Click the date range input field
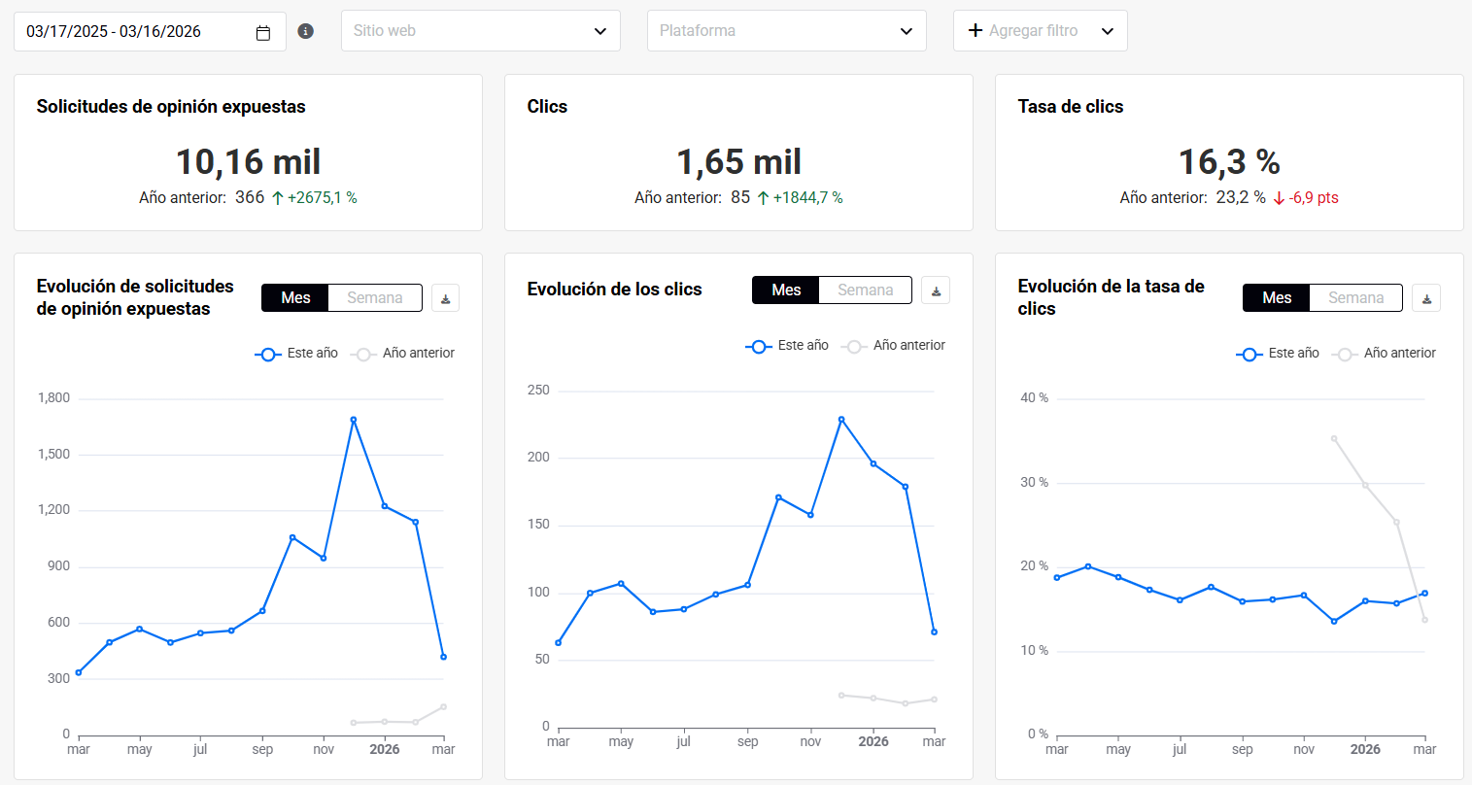The height and width of the screenshot is (785, 1472). point(136,32)
